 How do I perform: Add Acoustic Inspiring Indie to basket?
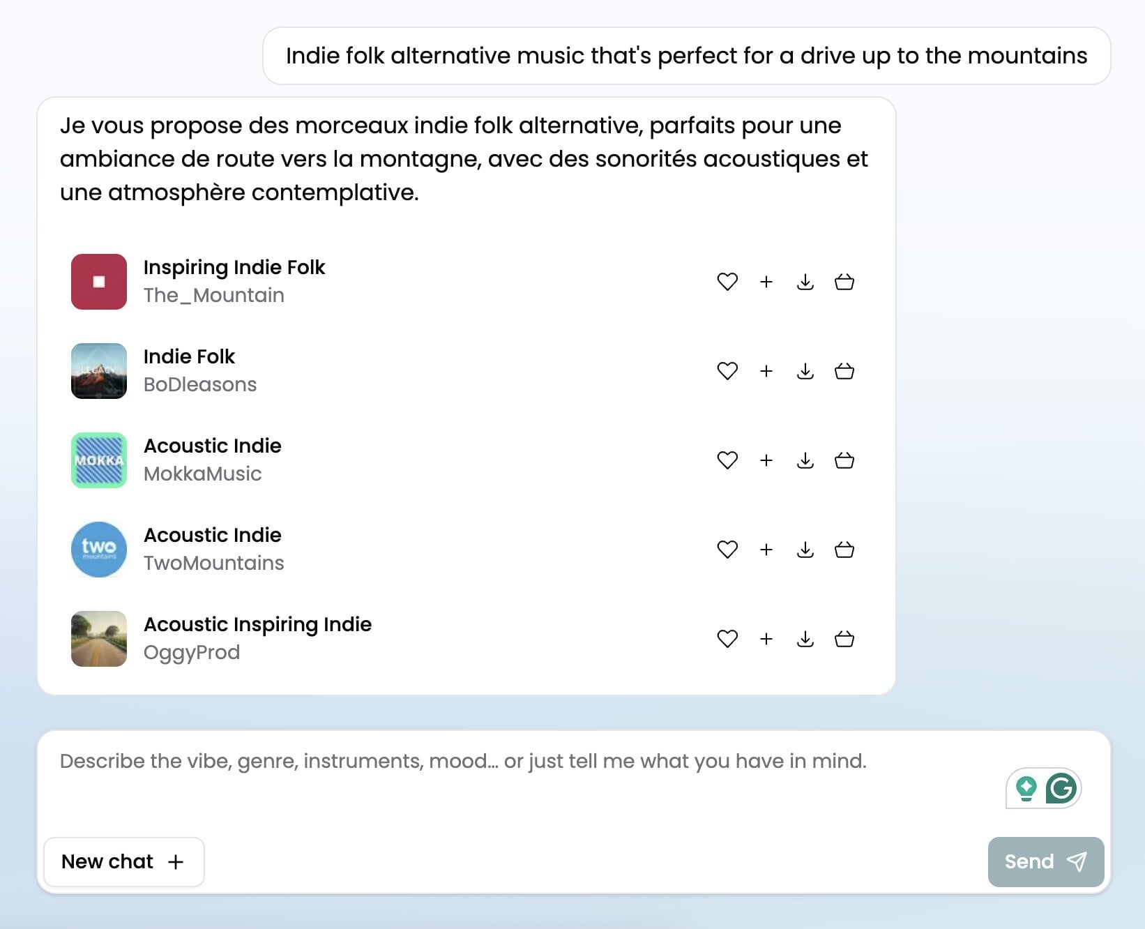(x=844, y=639)
